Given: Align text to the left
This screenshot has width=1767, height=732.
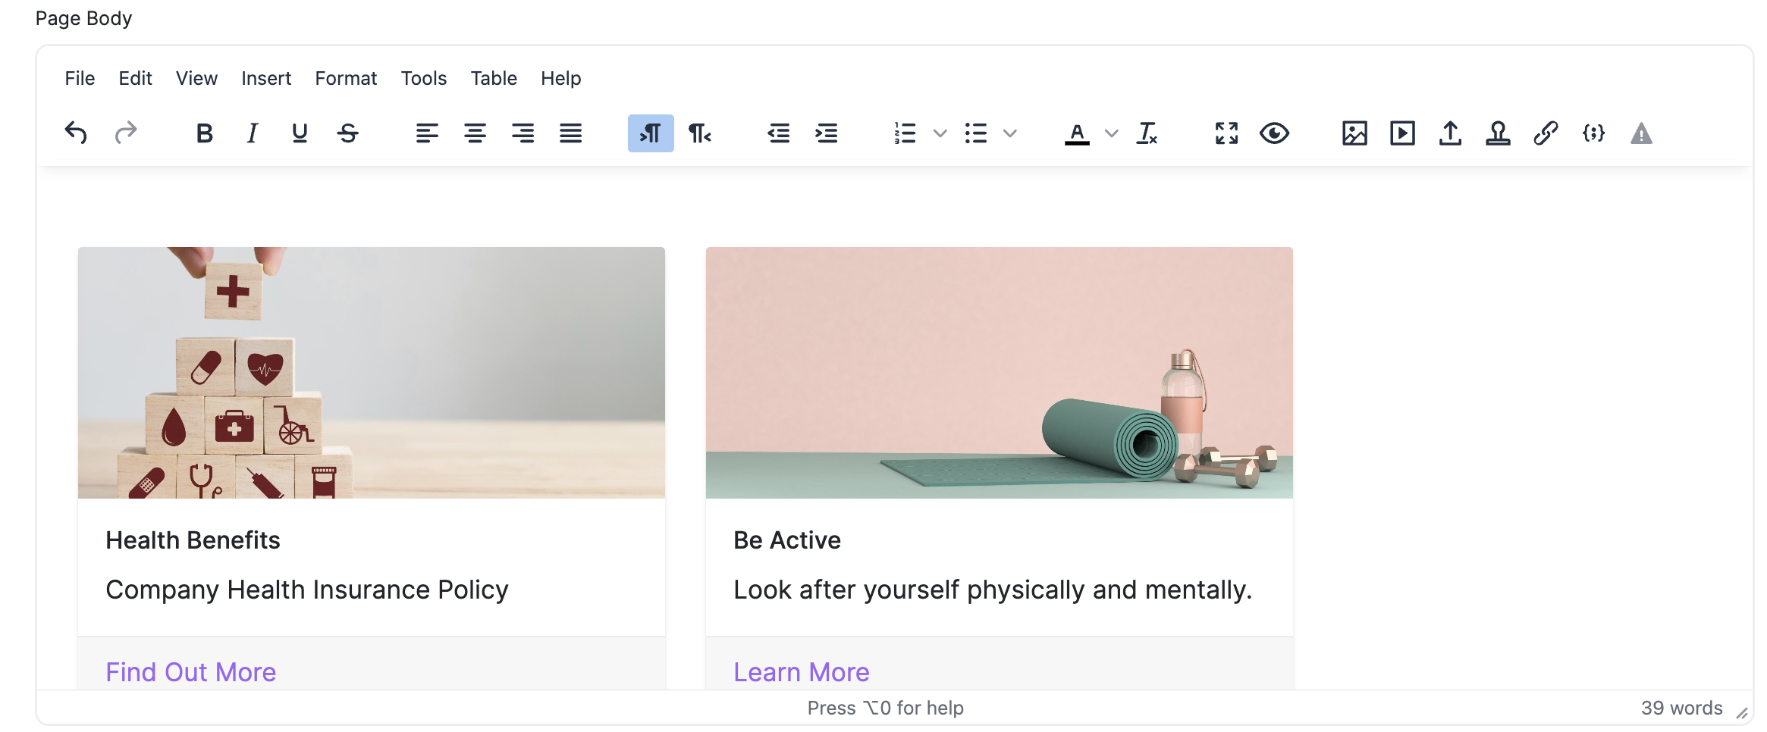Looking at the screenshot, I should point(427,133).
